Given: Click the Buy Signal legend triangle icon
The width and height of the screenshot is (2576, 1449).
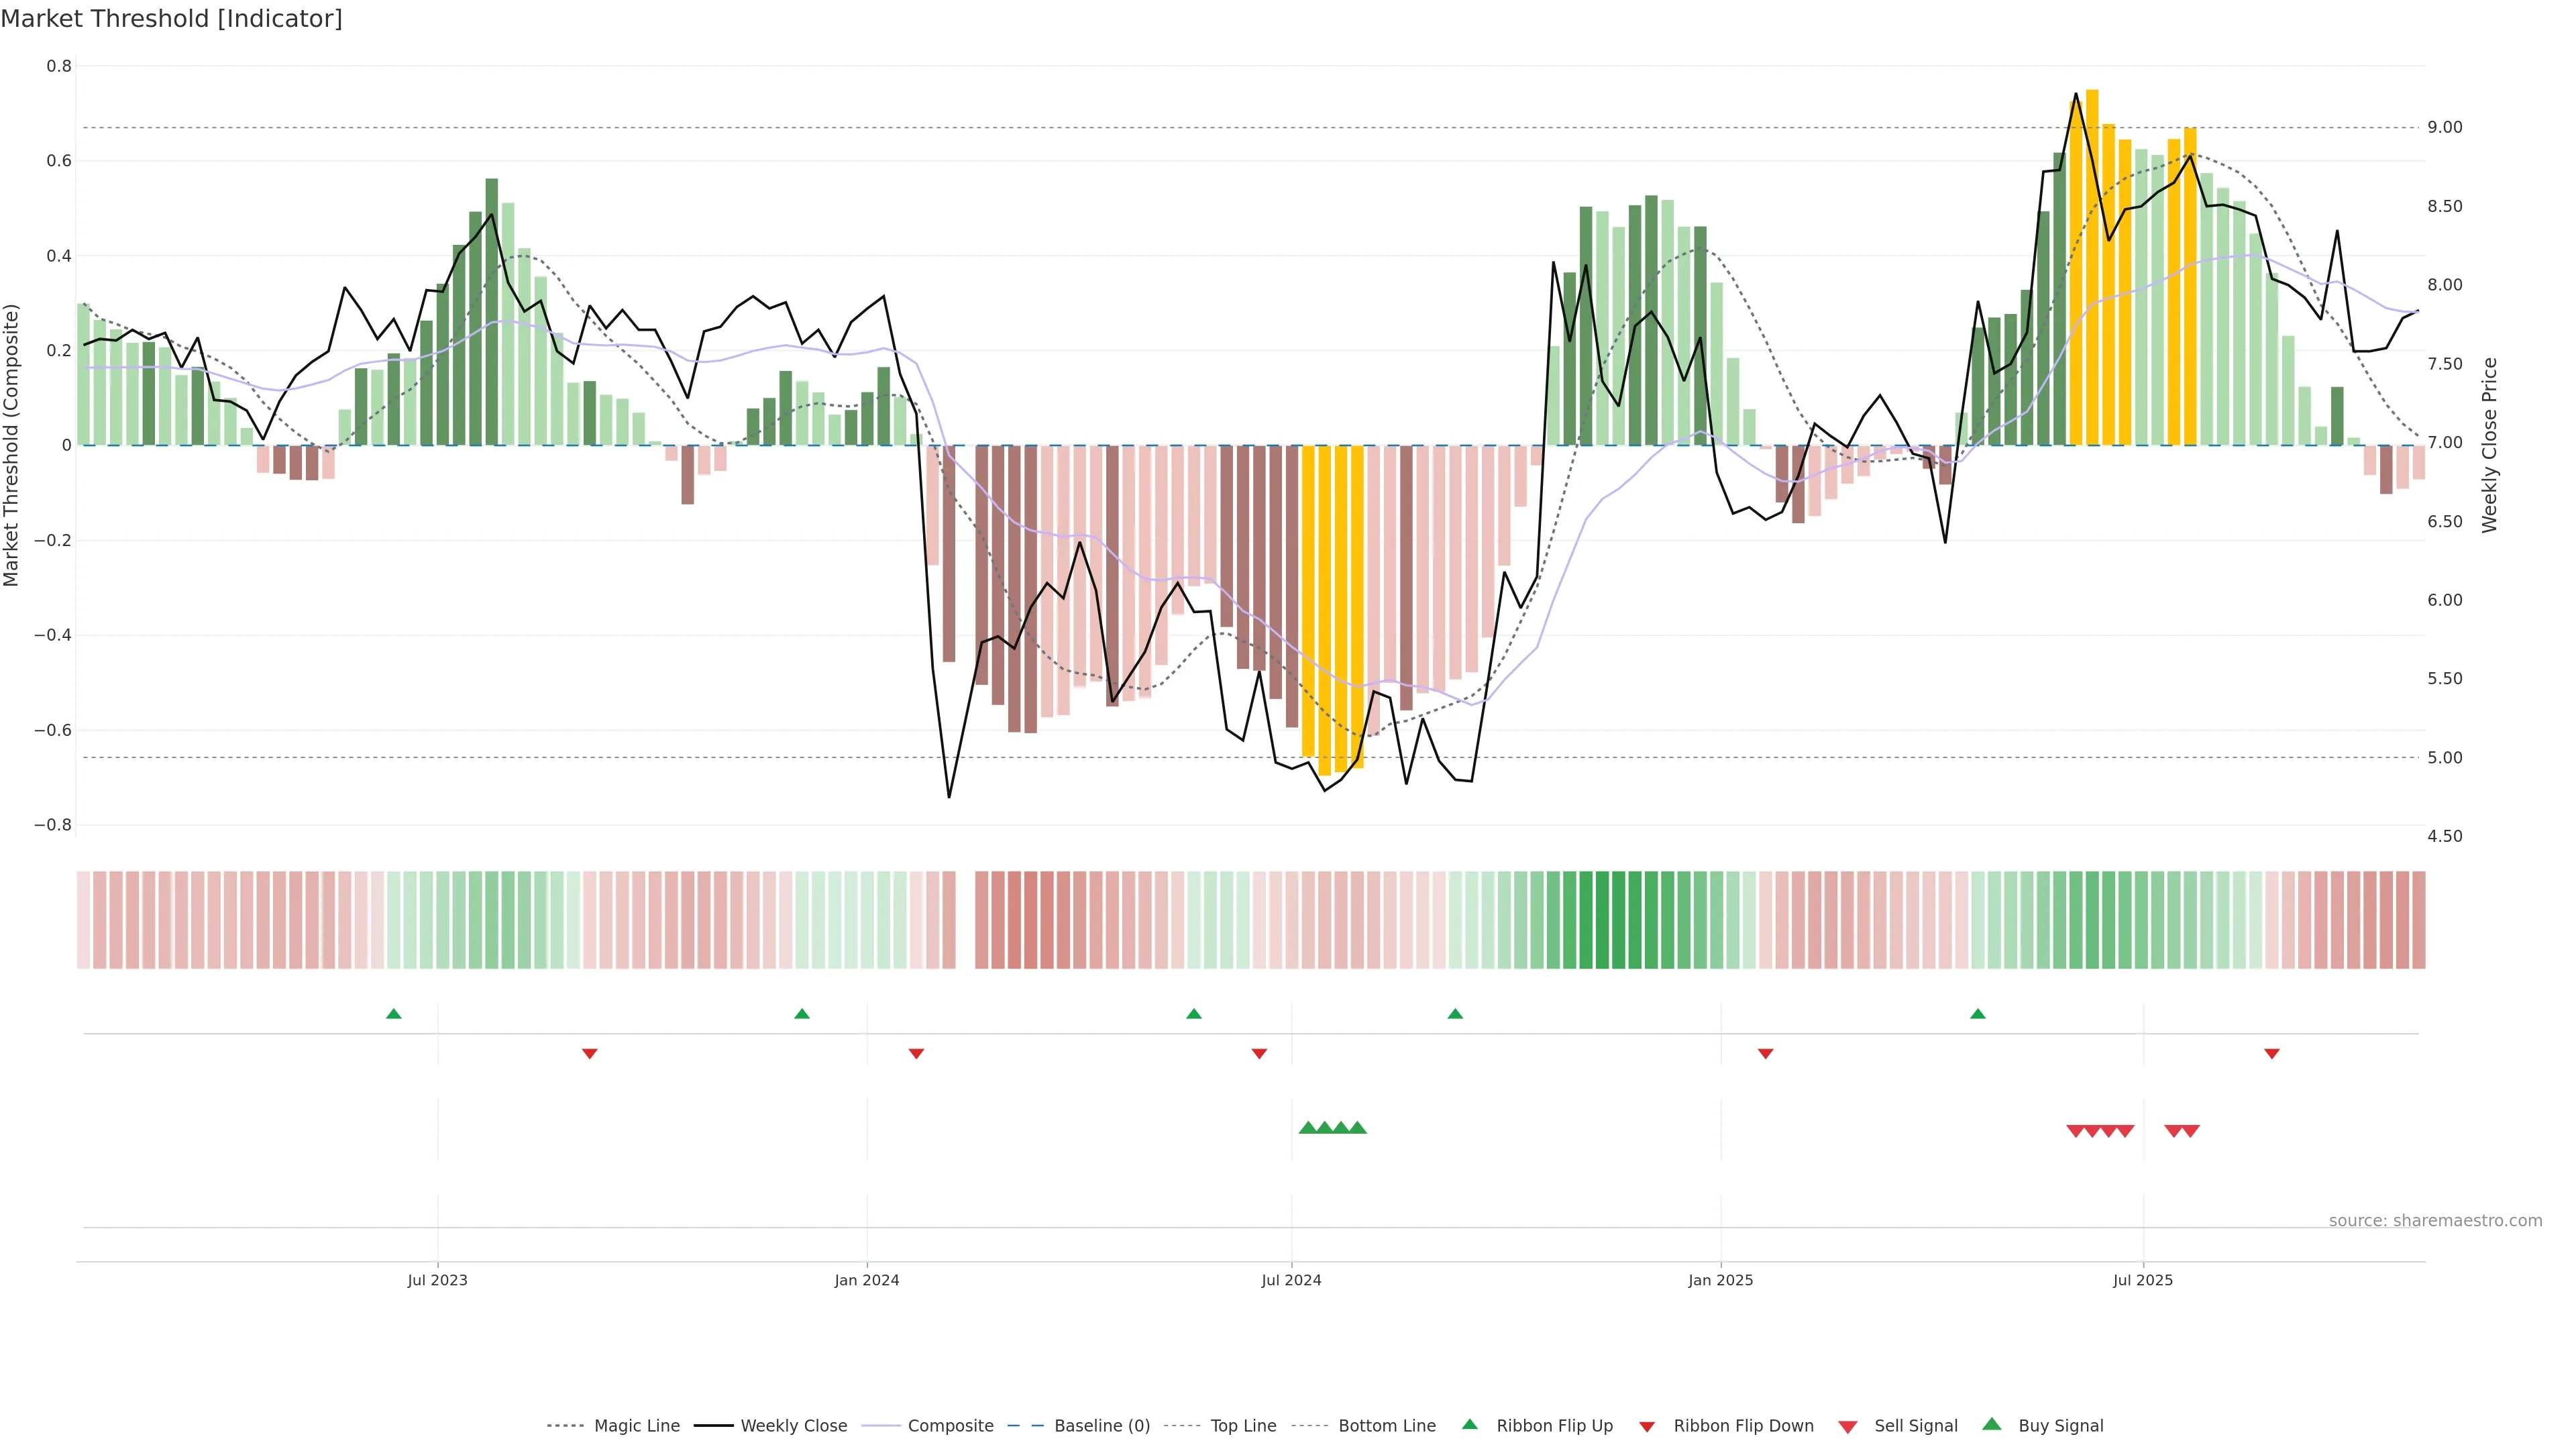Looking at the screenshot, I should [x=1991, y=1425].
